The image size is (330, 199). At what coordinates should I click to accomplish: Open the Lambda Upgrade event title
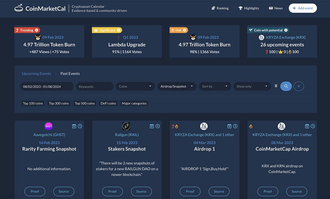[127, 45]
